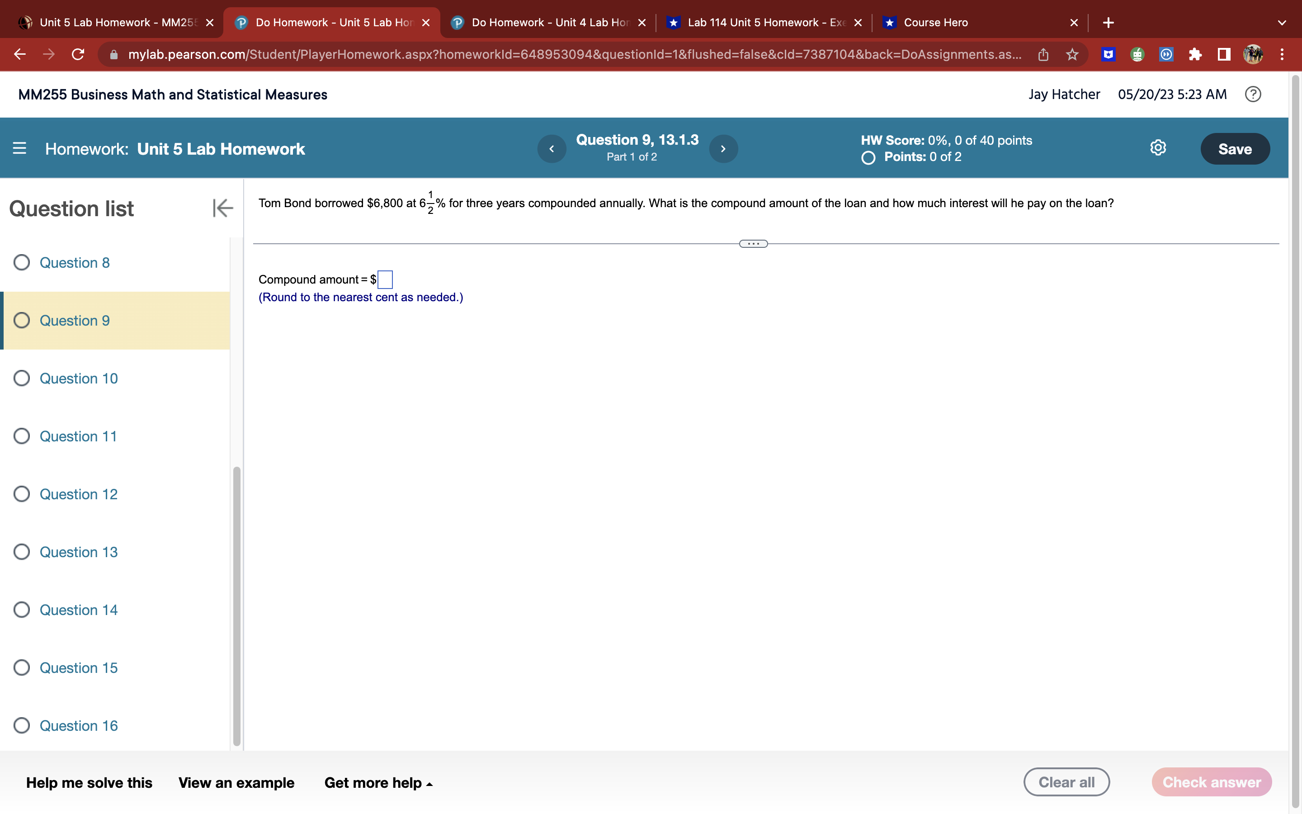The image size is (1302, 814).
Task: Open the question menu hamburger icon
Action: [19, 148]
